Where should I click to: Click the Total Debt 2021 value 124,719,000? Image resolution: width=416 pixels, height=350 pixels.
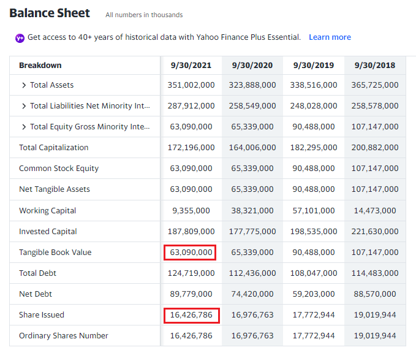191,273
